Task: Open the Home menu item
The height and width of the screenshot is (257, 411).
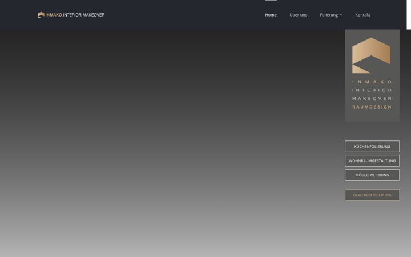Action: (271, 15)
